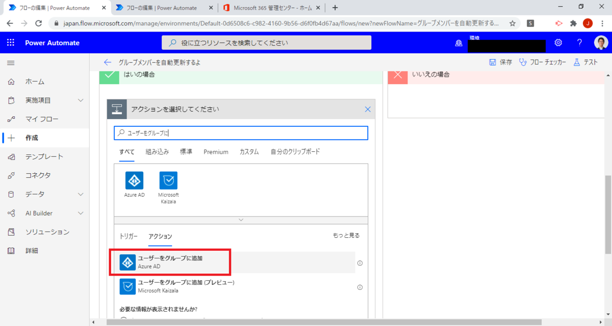Click the ソリューション icon
612x326 pixels.
pyautogui.click(x=12, y=232)
